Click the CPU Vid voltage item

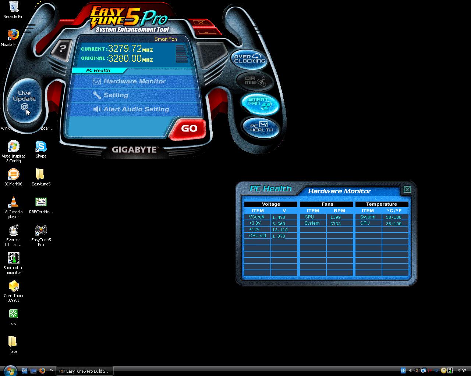pyautogui.click(x=257, y=236)
